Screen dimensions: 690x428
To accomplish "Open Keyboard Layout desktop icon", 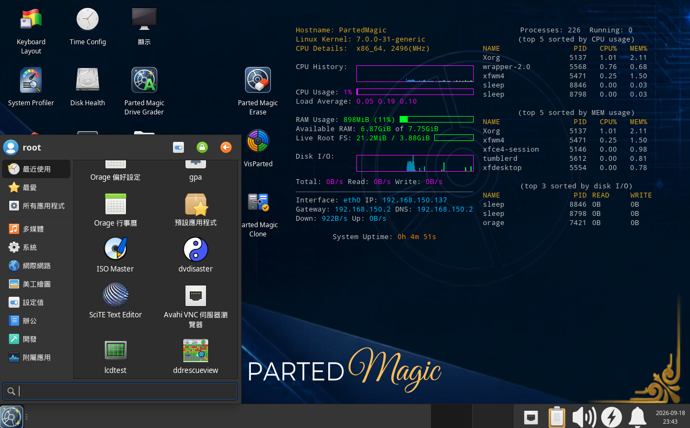I will point(31,31).
